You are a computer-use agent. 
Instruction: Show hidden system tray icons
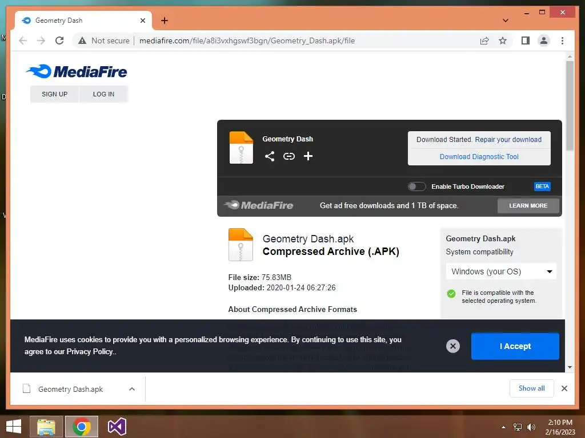click(504, 427)
